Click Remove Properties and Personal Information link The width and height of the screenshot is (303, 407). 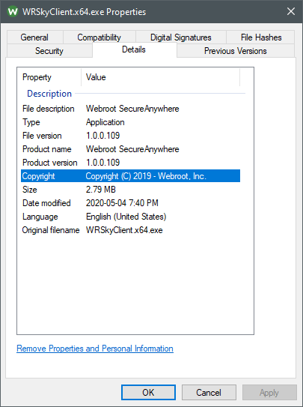pyautogui.click(x=95, y=349)
